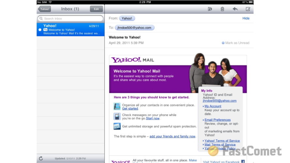Viewport: 290px width, 163px height.
Task: Tap the jhndoe500@yahoo.com recipient bubble
Action: pyautogui.click(x=134, y=27)
